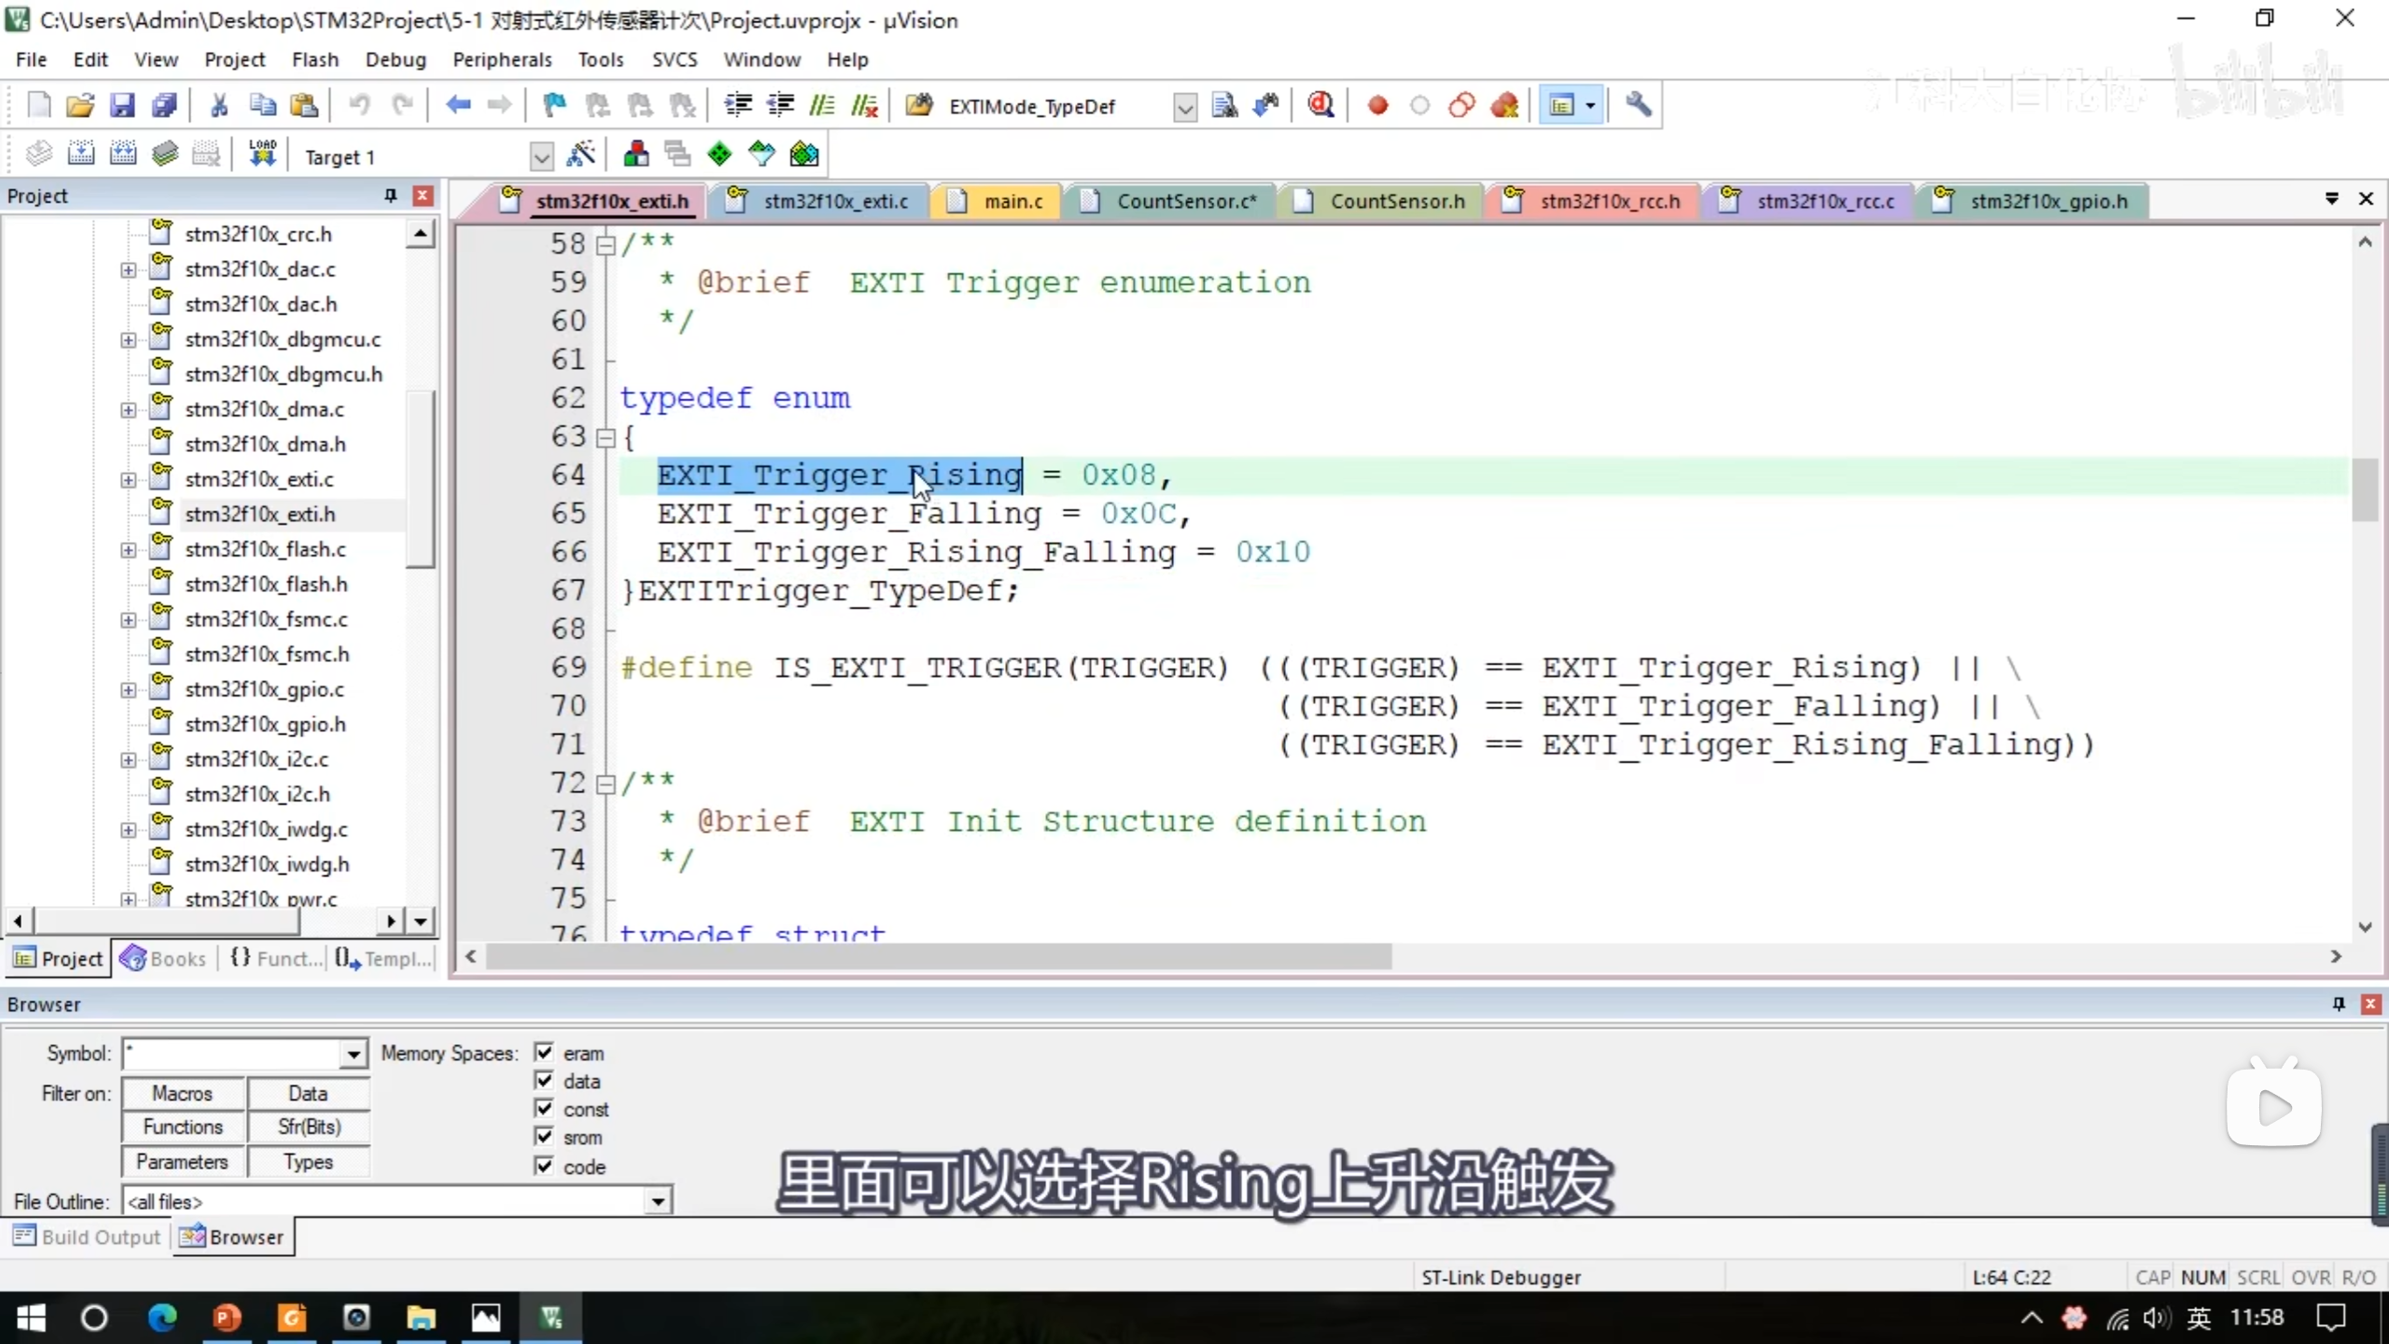Click the Save file toolbar icon
This screenshot has height=1344, width=2389.
coord(122,105)
